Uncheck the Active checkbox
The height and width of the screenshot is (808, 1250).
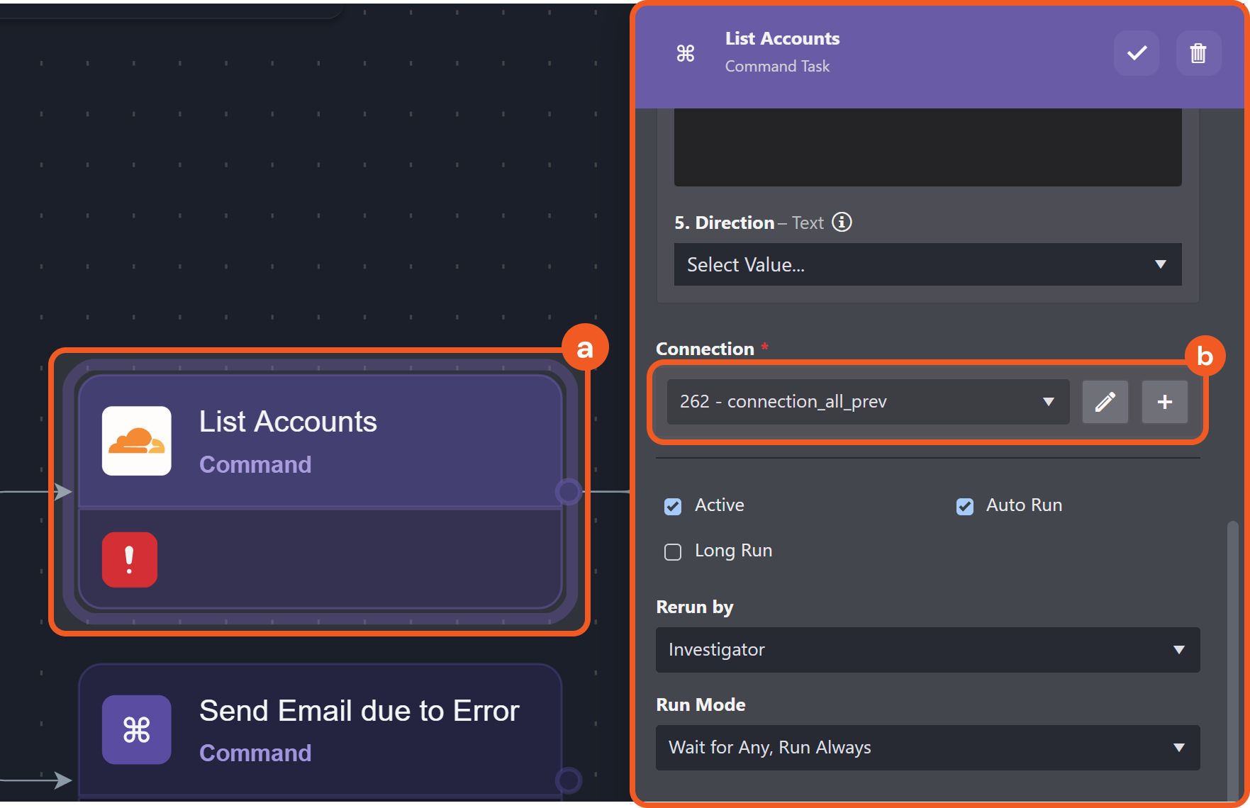[x=673, y=506]
